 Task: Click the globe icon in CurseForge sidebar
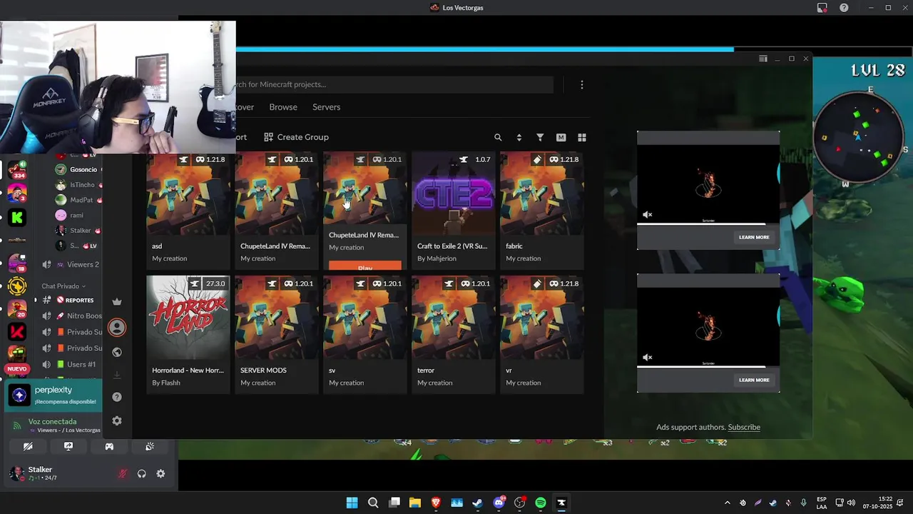click(x=117, y=352)
